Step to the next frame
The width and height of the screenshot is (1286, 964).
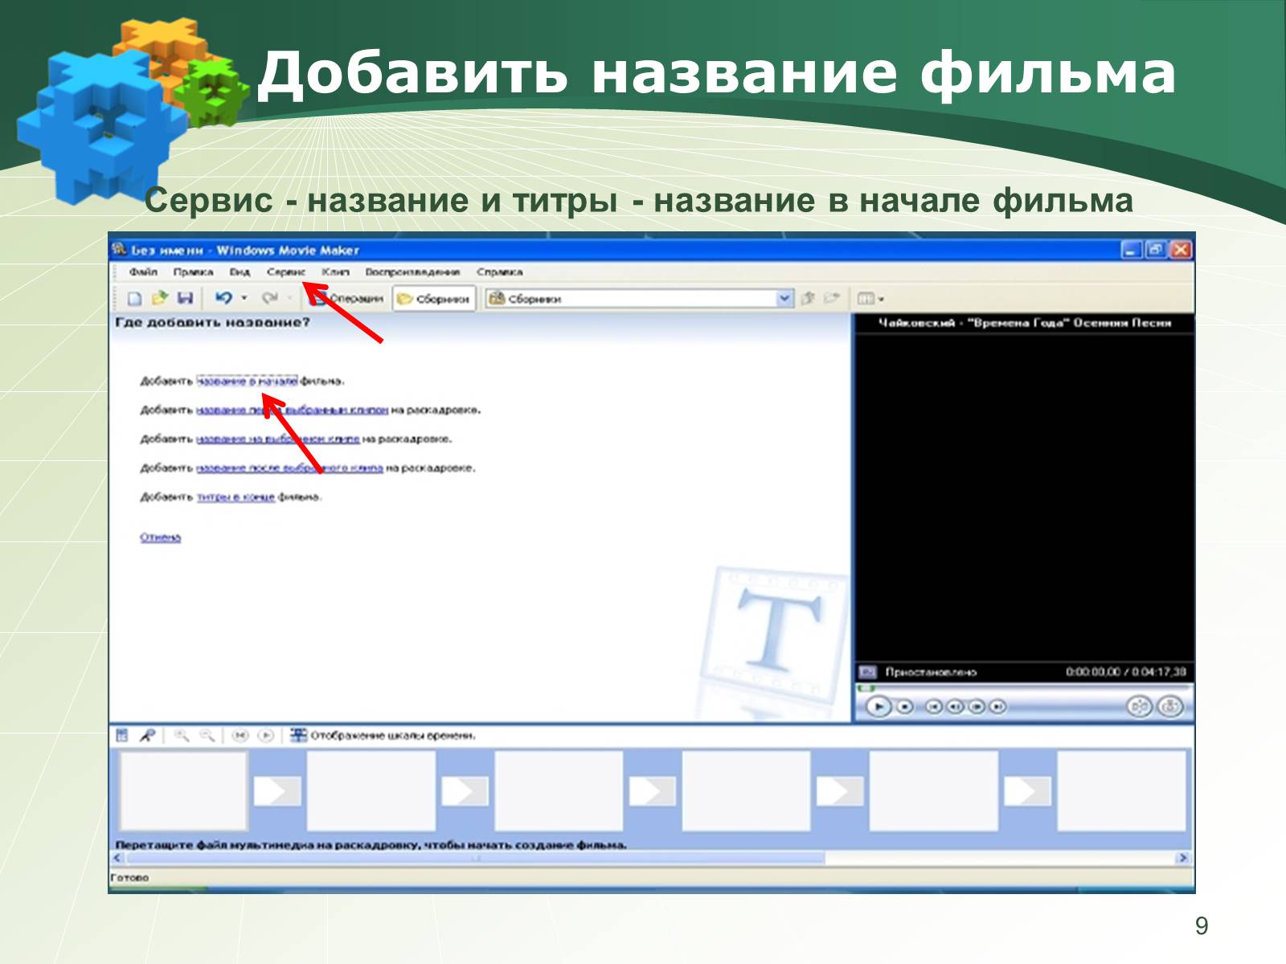pyautogui.click(x=977, y=707)
